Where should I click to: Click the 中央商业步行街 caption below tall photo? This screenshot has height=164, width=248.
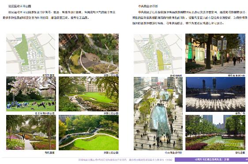[173, 153]
